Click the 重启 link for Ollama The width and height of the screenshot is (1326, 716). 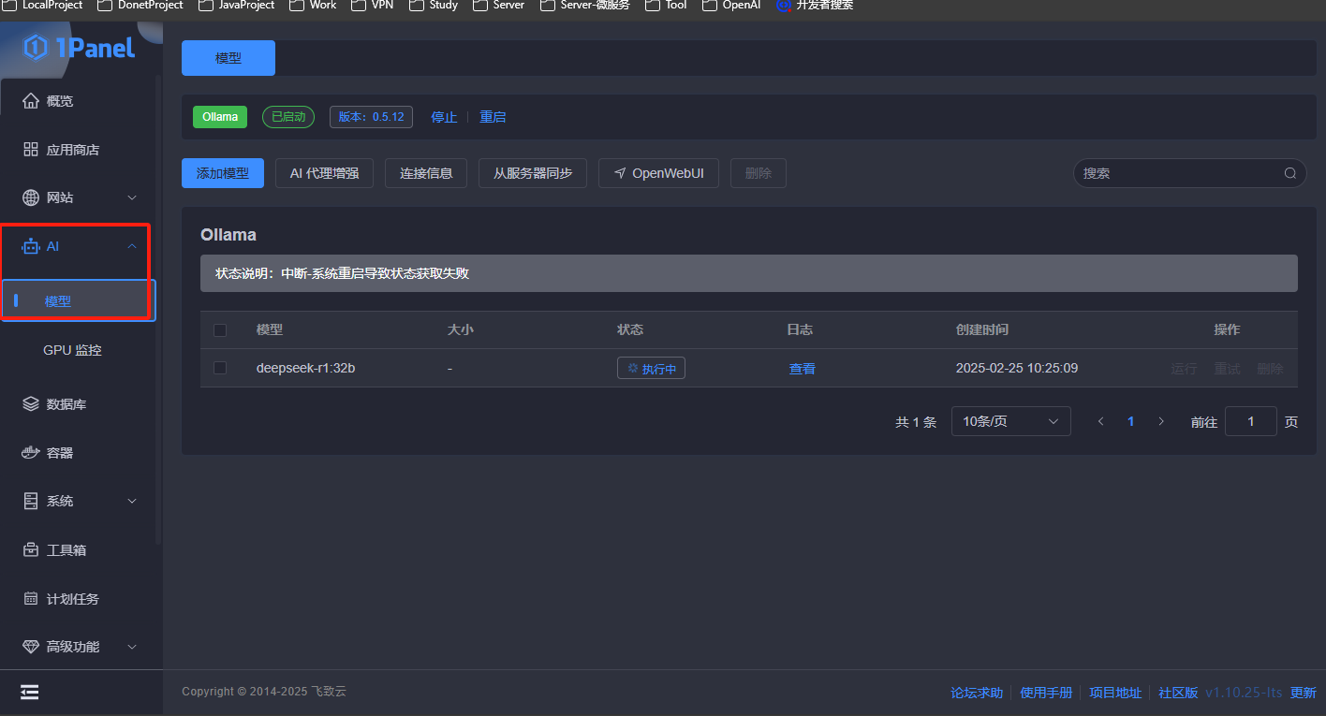click(493, 117)
